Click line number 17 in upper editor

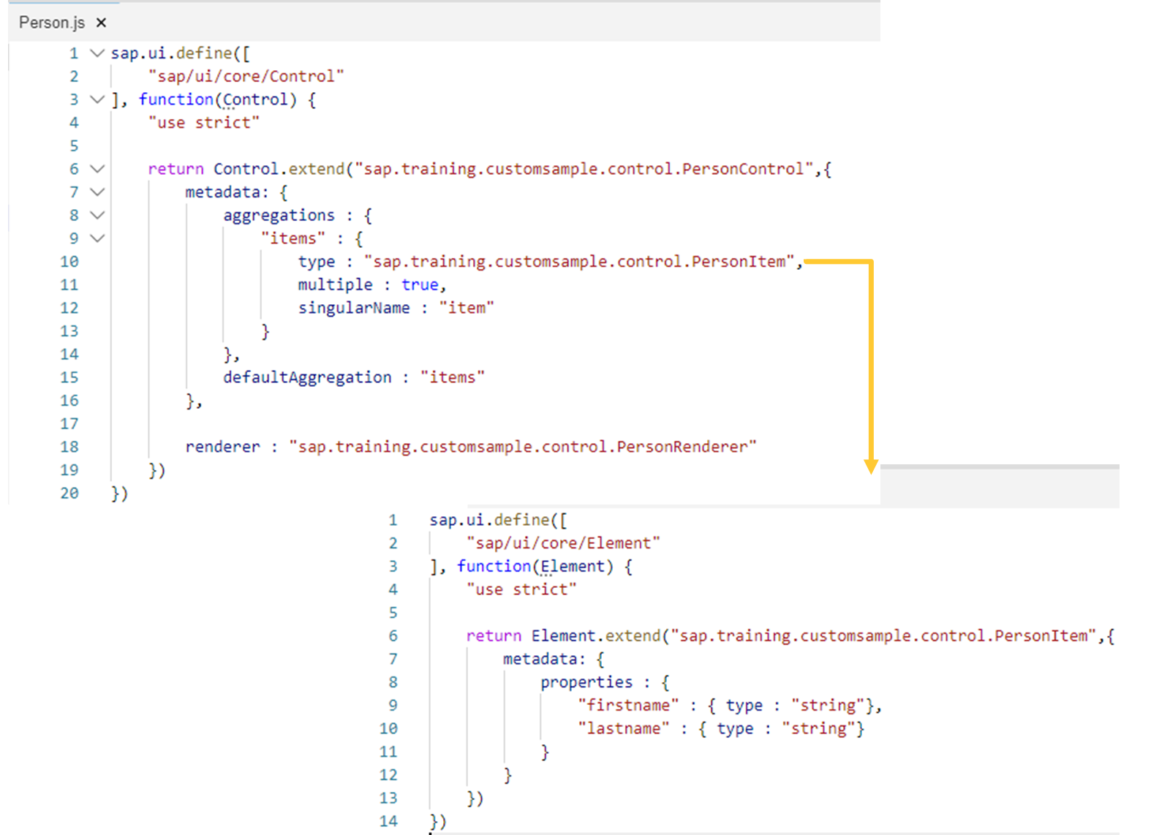pos(69,424)
